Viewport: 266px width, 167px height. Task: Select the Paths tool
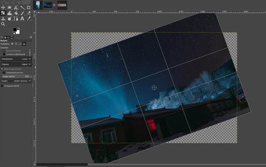[x=16, y=19]
